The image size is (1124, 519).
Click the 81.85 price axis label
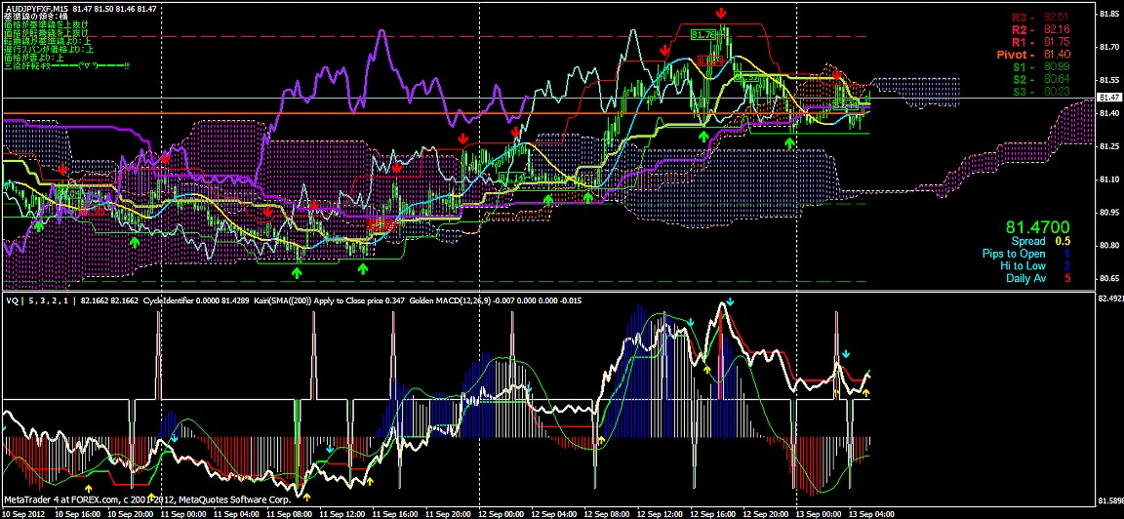(1107, 15)
